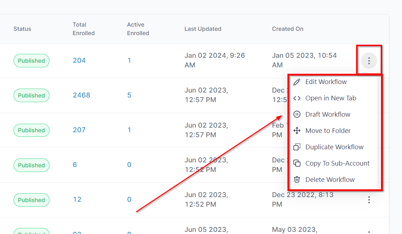Click the Jan 02 2024, 9:26 AM date
The width and height of the screenshot is (402, 234).
[x=215, y=60]
